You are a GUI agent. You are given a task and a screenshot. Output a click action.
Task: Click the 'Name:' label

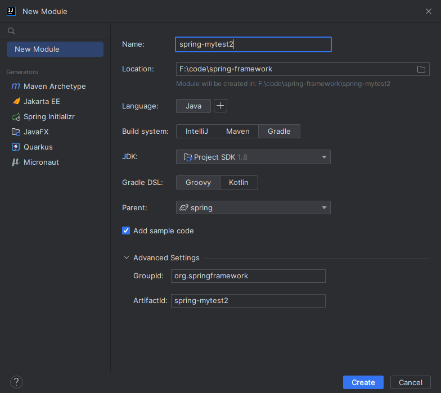(133, 44)
